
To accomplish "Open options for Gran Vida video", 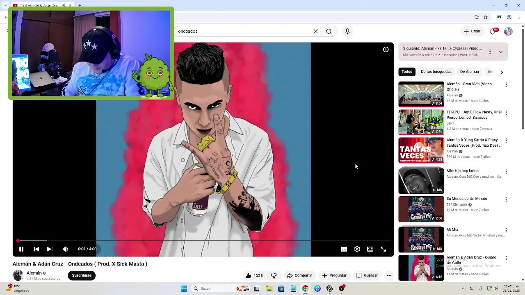I will (x=506, y=85).
